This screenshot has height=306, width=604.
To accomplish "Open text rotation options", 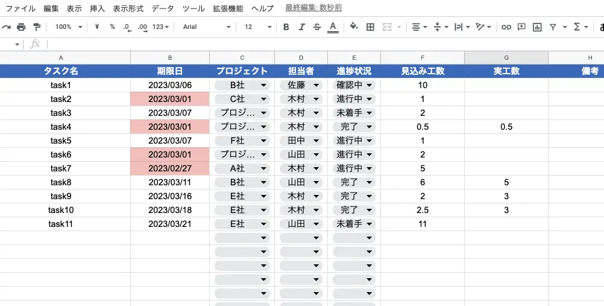I will click(x=483, y=27).
